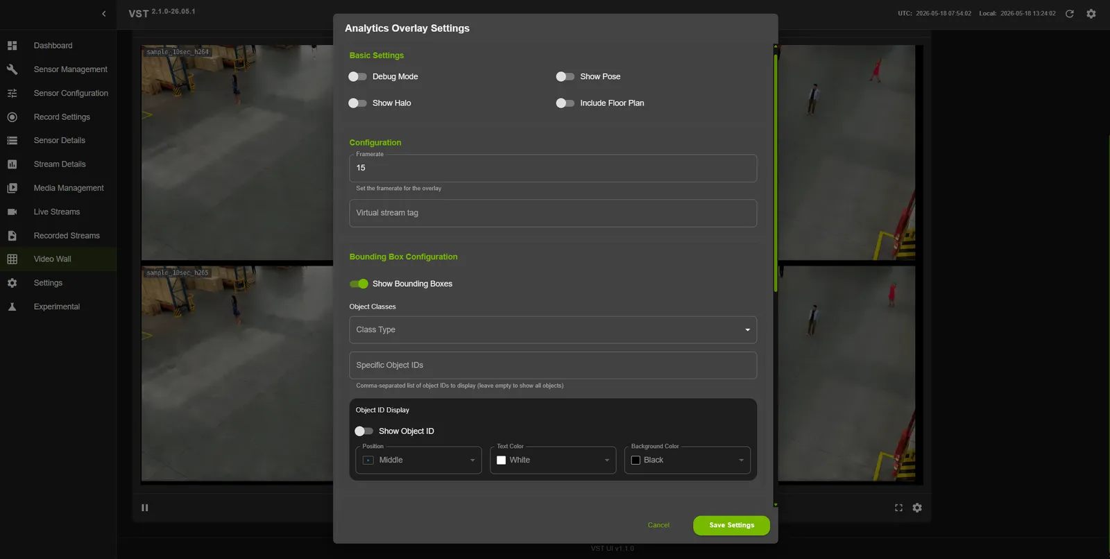
Task: Click the Recorded Streams file icon
Action: (12, 236)
